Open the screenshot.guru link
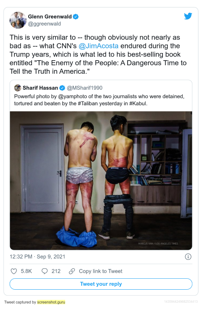202x312 pixels. point(51,302)
